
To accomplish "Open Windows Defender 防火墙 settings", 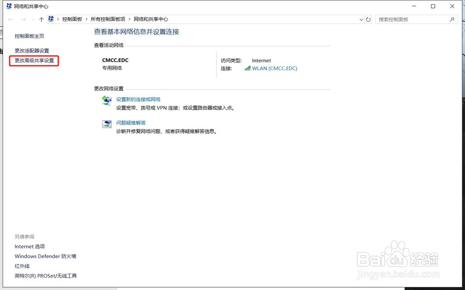I will click(x=45, y=256).
